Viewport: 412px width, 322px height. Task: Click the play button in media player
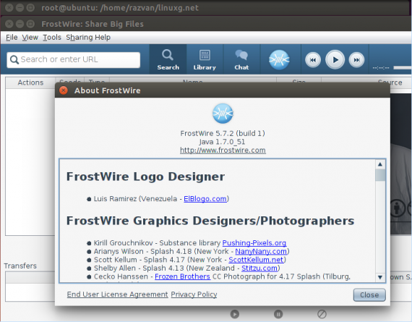coord(335,60)
